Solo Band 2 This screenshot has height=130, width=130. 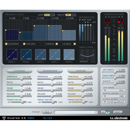tap(29, 59)
